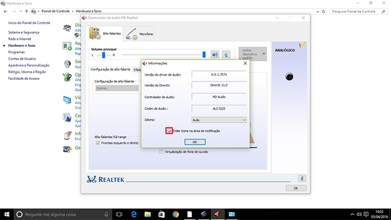Open connector settings folder icon
The height and width of the screenshot is (220, 391).
(x=302, y=45)
